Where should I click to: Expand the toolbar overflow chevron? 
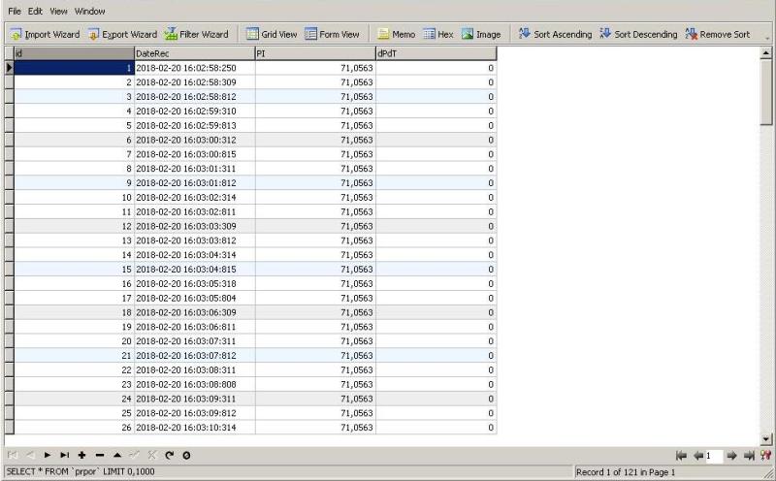click(x=767, y=38)
